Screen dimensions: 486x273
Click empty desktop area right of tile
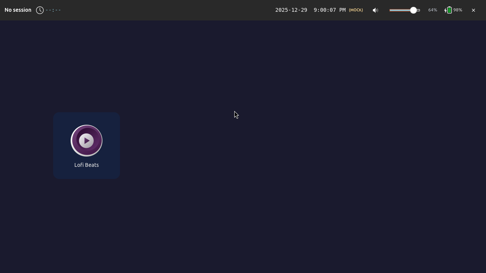[266, 171]
